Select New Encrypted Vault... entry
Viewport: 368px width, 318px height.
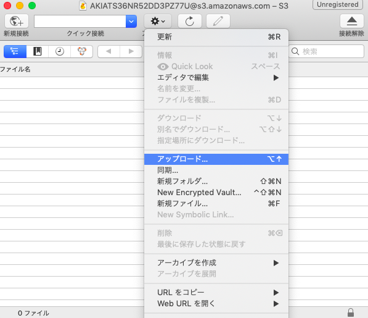(x=216, y=192)
